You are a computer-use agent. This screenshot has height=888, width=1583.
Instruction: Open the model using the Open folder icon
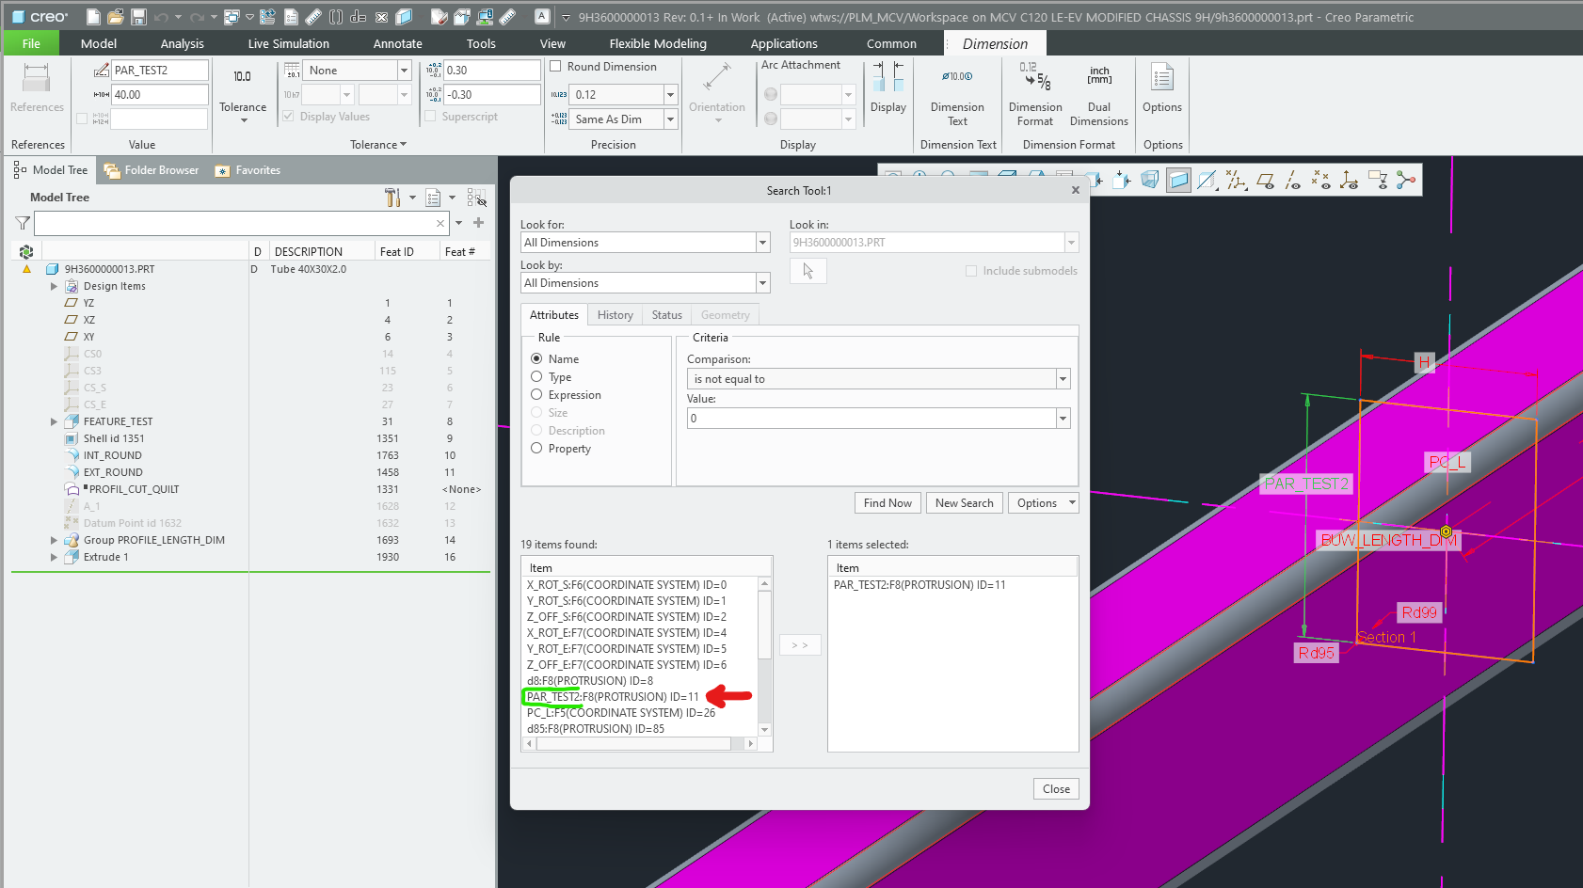pos(116,16)
